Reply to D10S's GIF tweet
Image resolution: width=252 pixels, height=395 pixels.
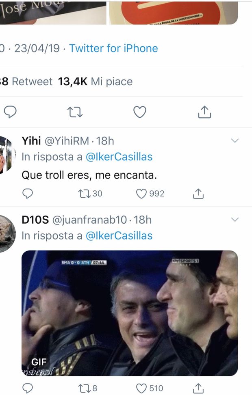coord(27,389)
